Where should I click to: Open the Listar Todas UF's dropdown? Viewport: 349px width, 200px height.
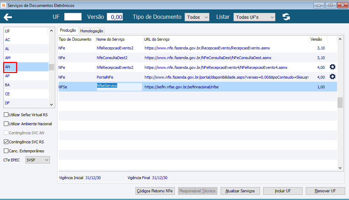coord(254,17)
